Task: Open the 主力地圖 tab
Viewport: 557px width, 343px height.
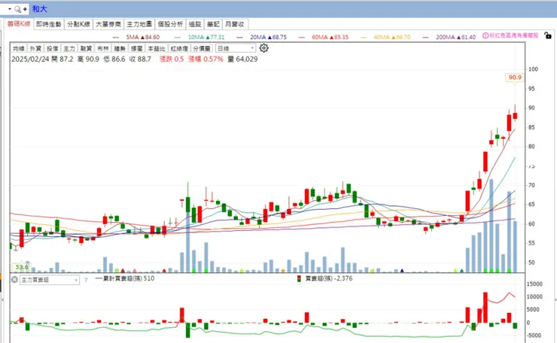Action: click(x=139, y=24)
